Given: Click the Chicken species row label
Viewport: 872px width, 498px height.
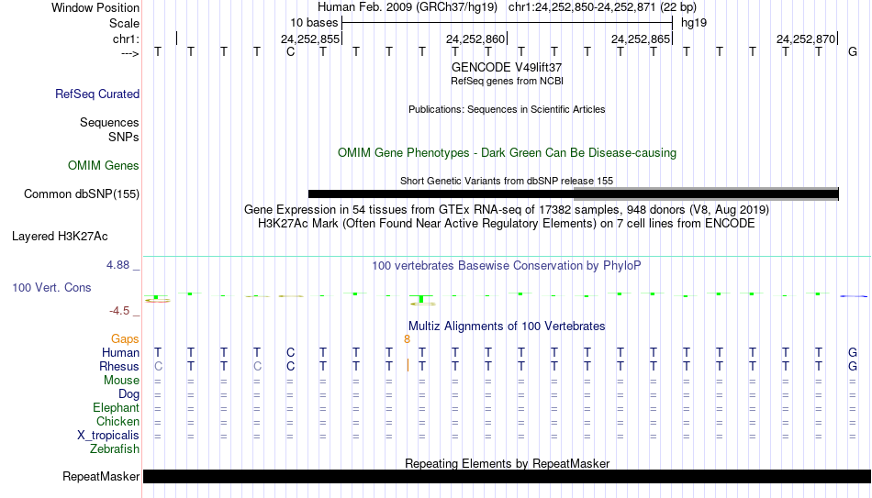Looking at the screenshot, I should (117, 422).
